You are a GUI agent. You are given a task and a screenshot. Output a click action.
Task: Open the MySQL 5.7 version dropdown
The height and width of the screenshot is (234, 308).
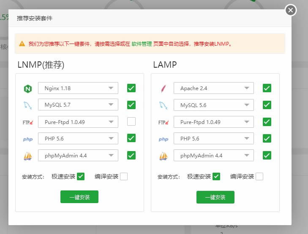78,105
